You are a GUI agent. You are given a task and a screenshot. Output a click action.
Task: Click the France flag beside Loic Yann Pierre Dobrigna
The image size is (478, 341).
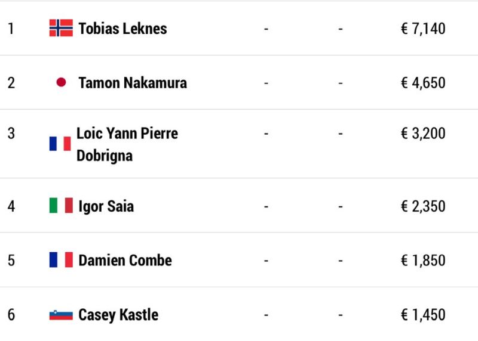pyautogui.click(x=60, y=144)
